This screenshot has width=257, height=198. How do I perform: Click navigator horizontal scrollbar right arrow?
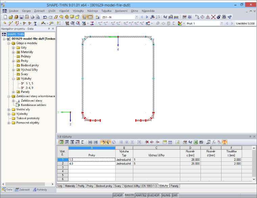click(52, 184)
